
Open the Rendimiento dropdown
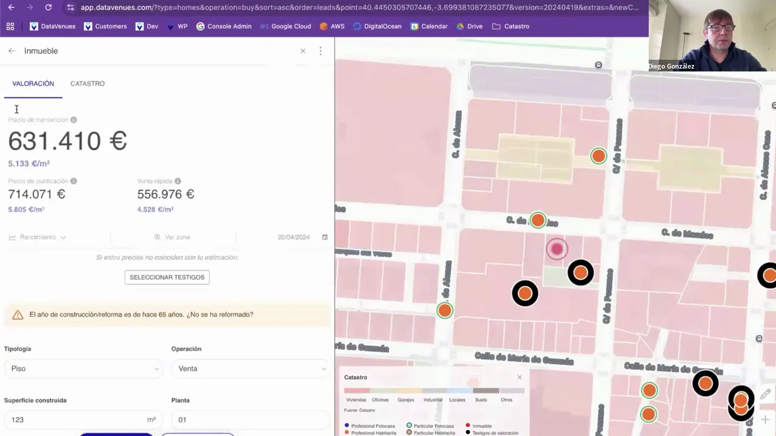click(x=37, y=237)
